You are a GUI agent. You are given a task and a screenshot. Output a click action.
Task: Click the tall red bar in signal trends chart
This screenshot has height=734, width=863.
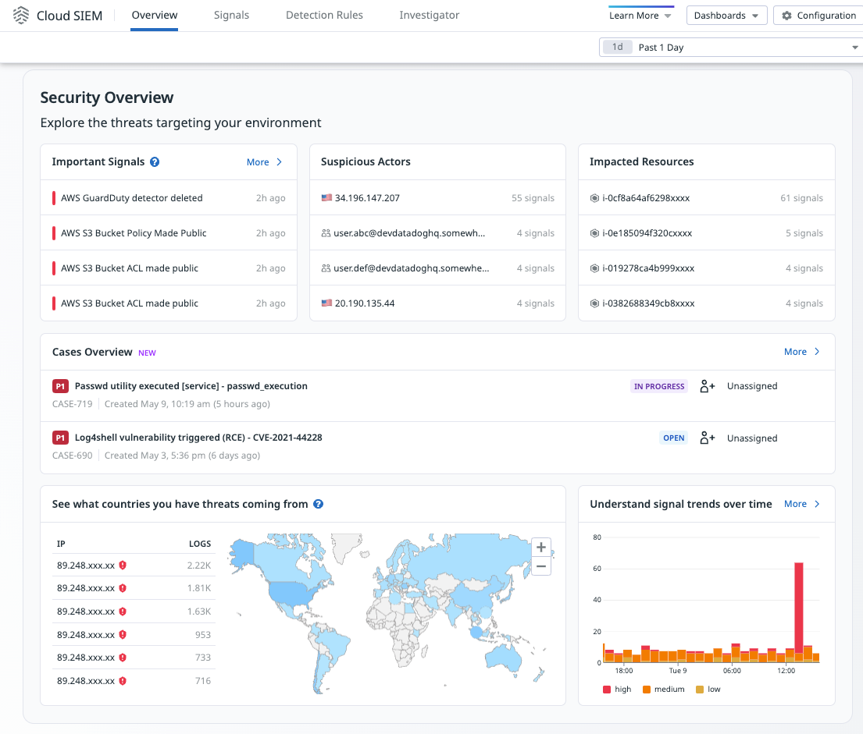[x=799, y=608]
